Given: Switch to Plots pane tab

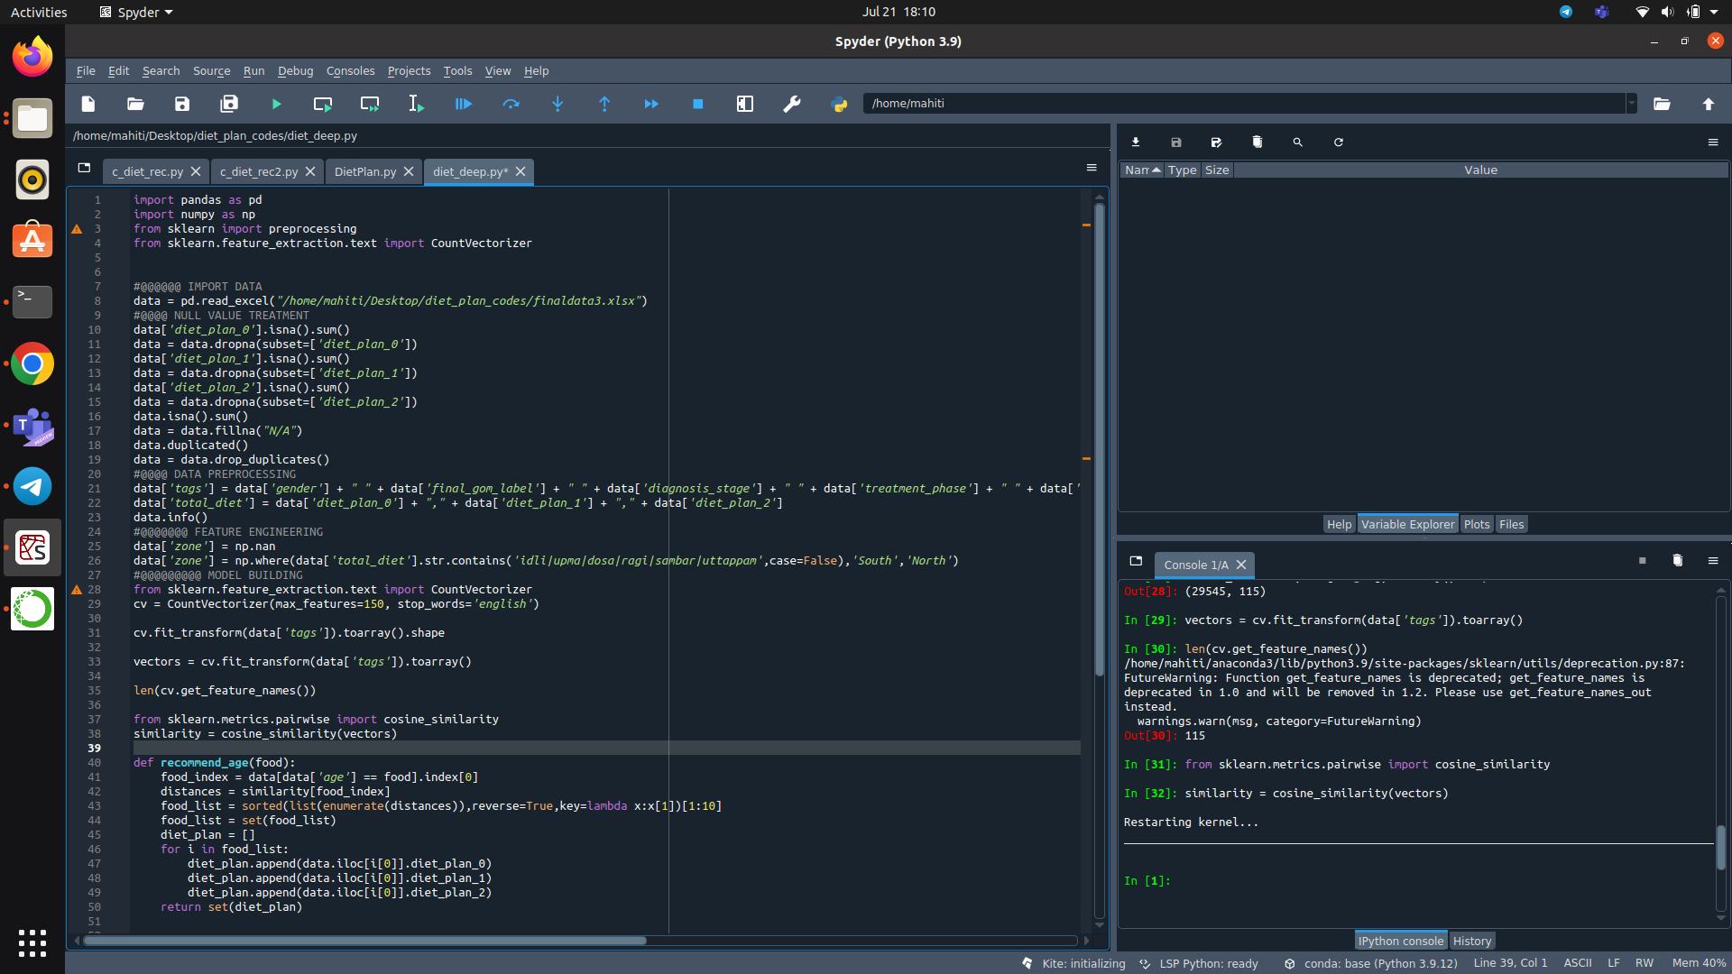Looking at the screenshot, I should (x=1477, y=525).
